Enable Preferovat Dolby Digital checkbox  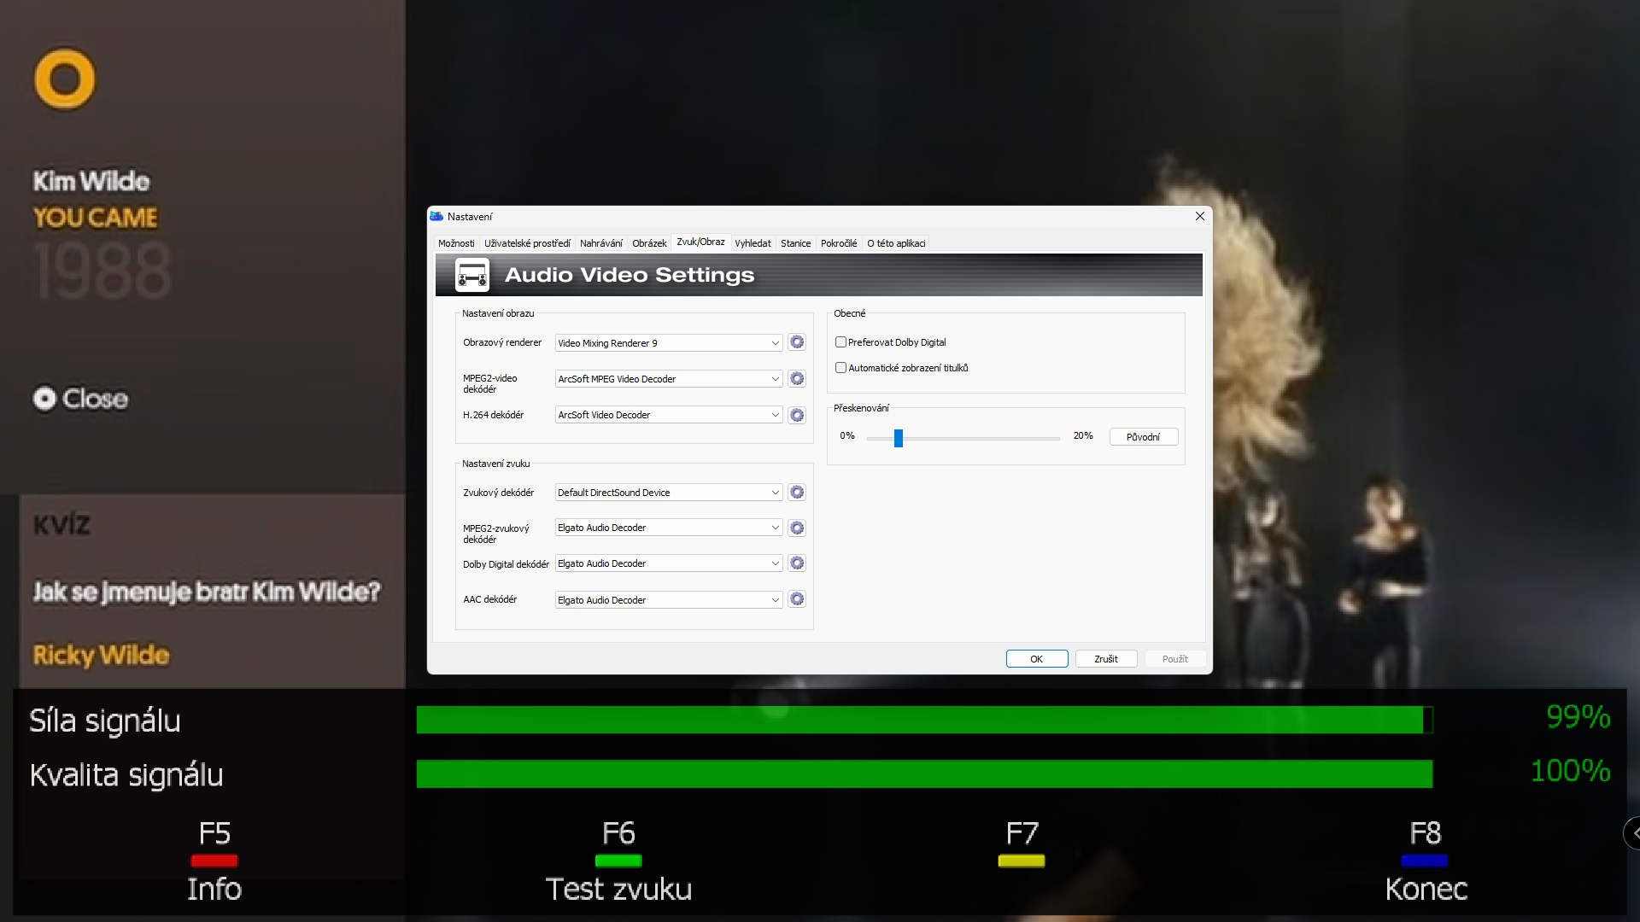pyautogui.click(x=841, y=342)
